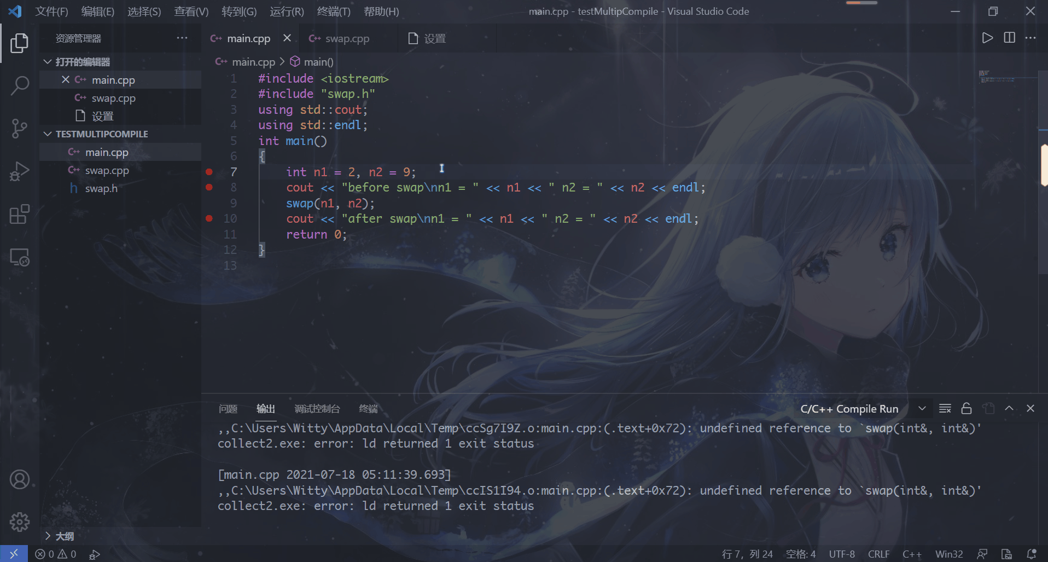Screen dimensions: 1048x562
Task: Change CRLF end of line sequence
Action: point(878,554)
